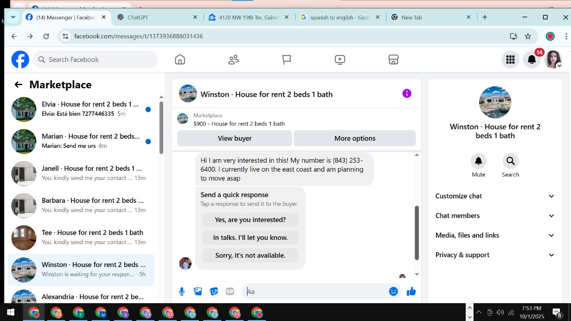The image size is (571, 321).
Task: Send 'In talks. I'll let you know.' response
Action: (x=250, y=238)
